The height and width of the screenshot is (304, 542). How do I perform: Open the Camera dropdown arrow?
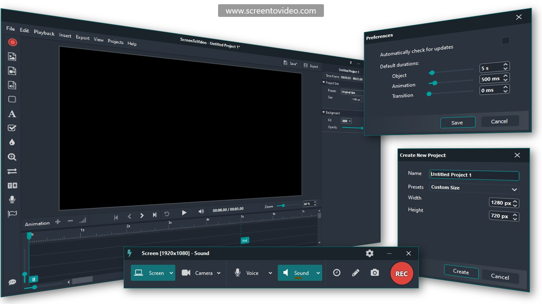219,273
